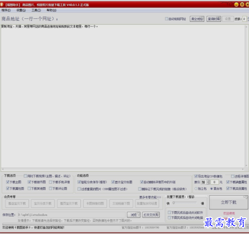Click the 批量加水印设置 button
This screenshot has width=249, height=234.
[x=147, y=203]
